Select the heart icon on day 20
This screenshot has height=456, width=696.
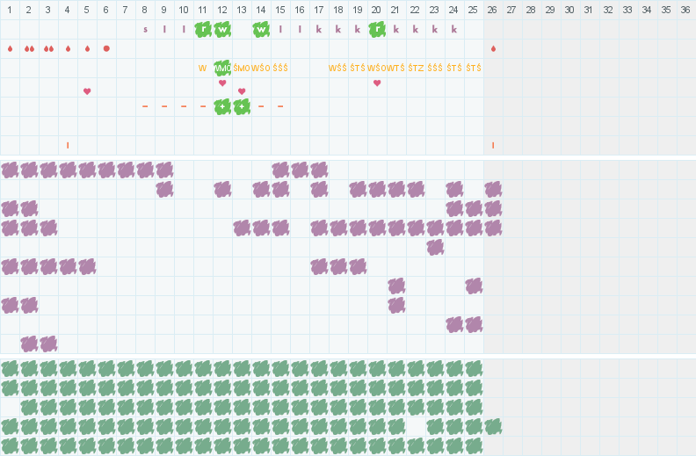(x=377, y=83)
